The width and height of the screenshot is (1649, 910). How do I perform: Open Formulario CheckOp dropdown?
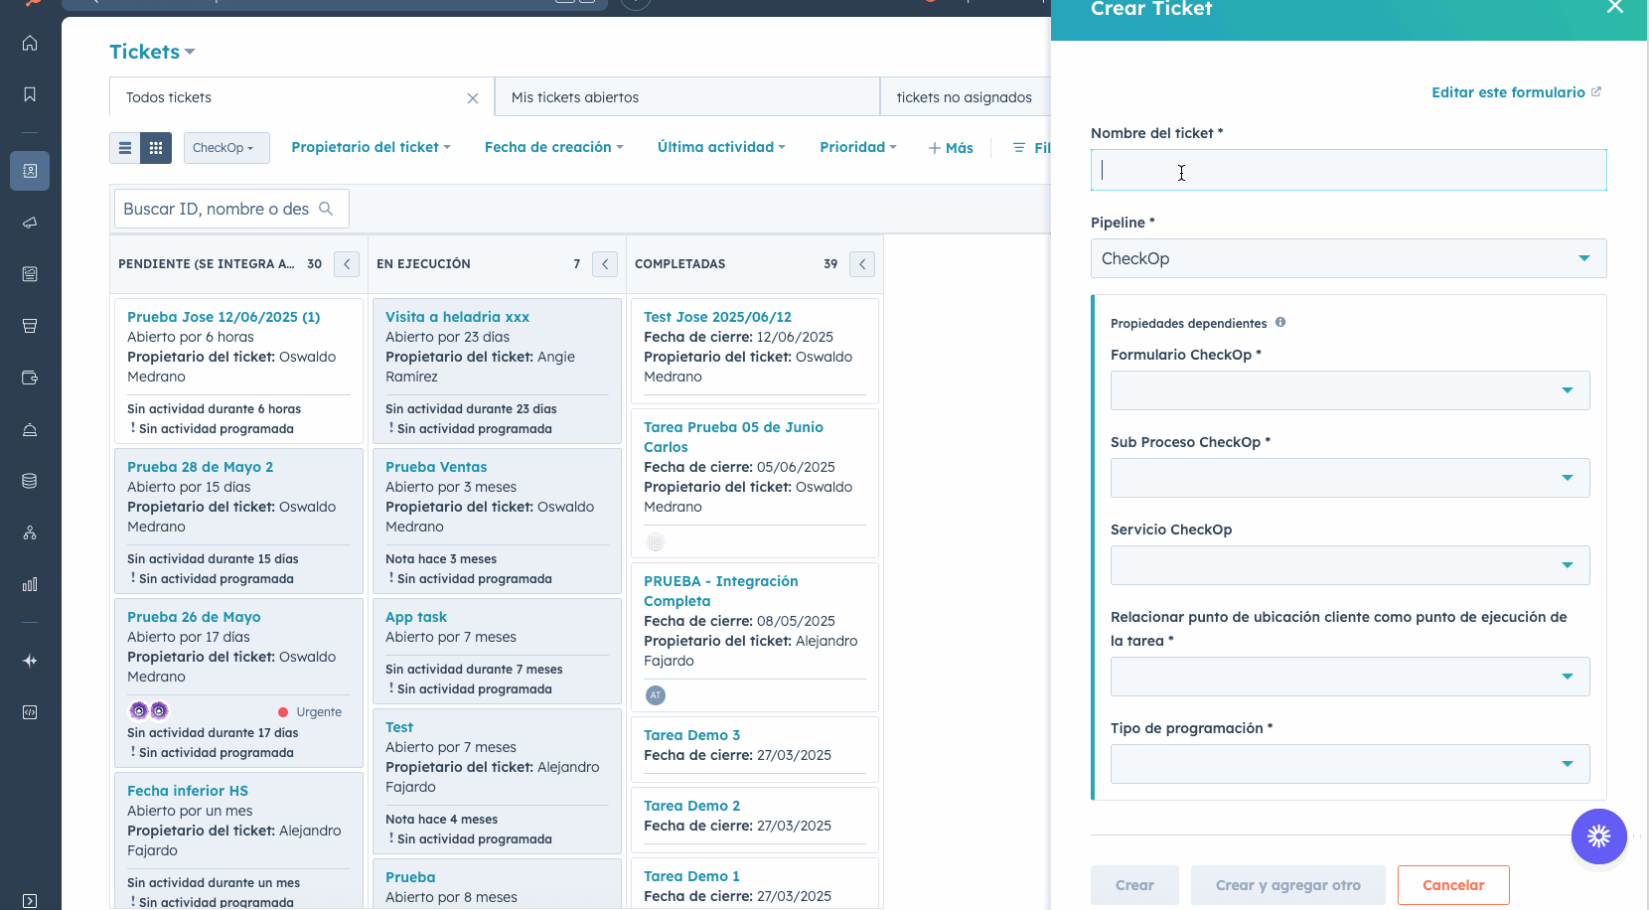pyautogui.click(x=1350, y=390)
